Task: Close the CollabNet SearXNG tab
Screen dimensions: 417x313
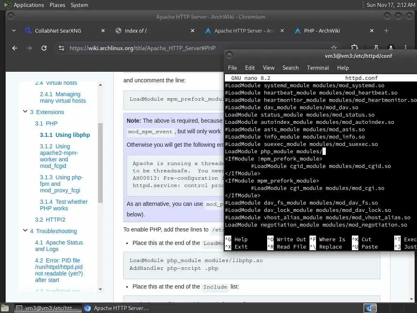Action: pyautogui.click(x=103, y=31)
